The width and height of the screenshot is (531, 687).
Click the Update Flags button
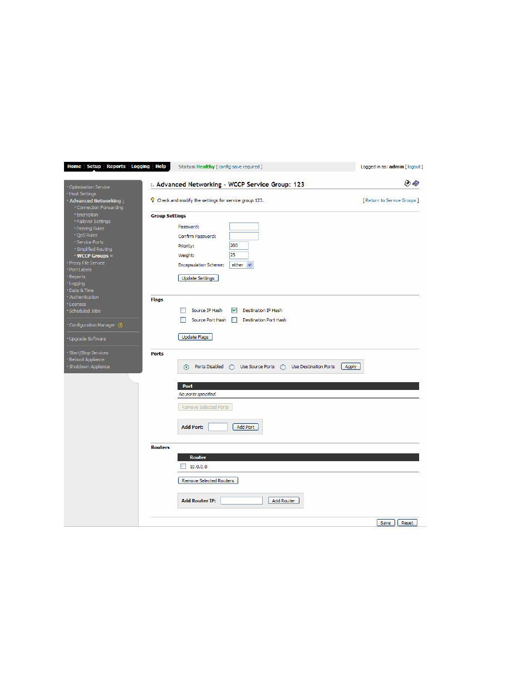[x=195, y=337]
